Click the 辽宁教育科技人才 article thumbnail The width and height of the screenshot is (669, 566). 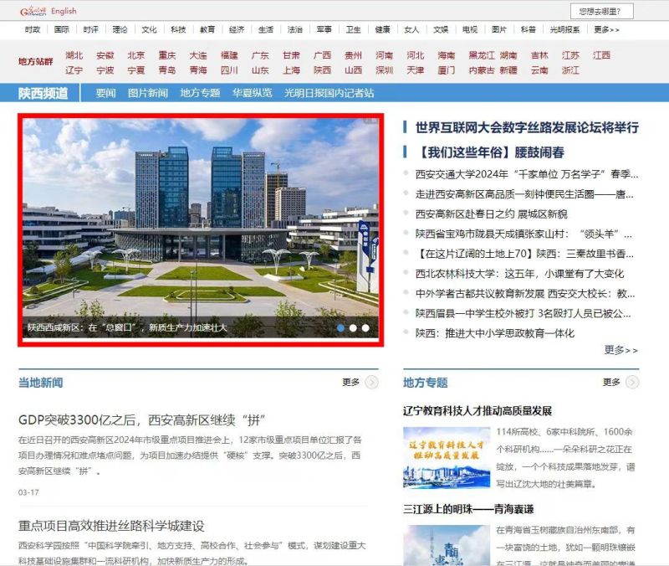coord(446,455)
